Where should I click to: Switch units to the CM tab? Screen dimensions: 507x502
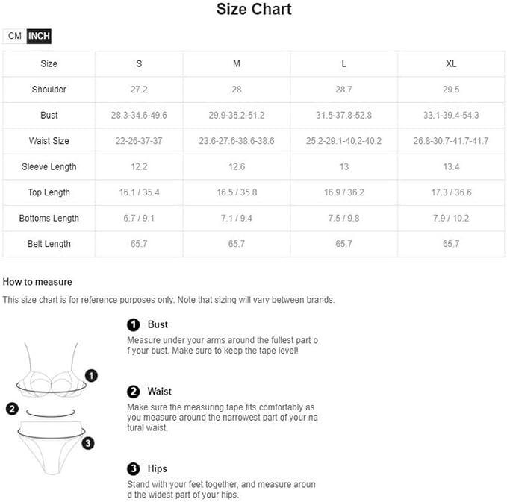pos(14,36)
